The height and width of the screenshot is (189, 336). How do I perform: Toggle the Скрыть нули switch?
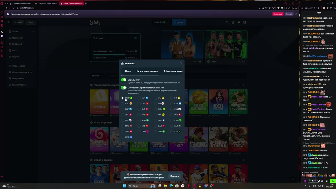click(124, 80)
